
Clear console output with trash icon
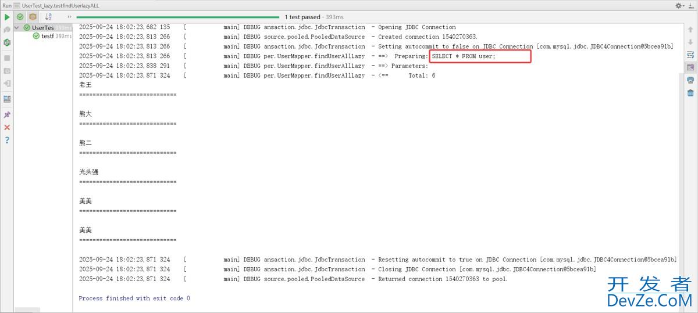point(690,93)
